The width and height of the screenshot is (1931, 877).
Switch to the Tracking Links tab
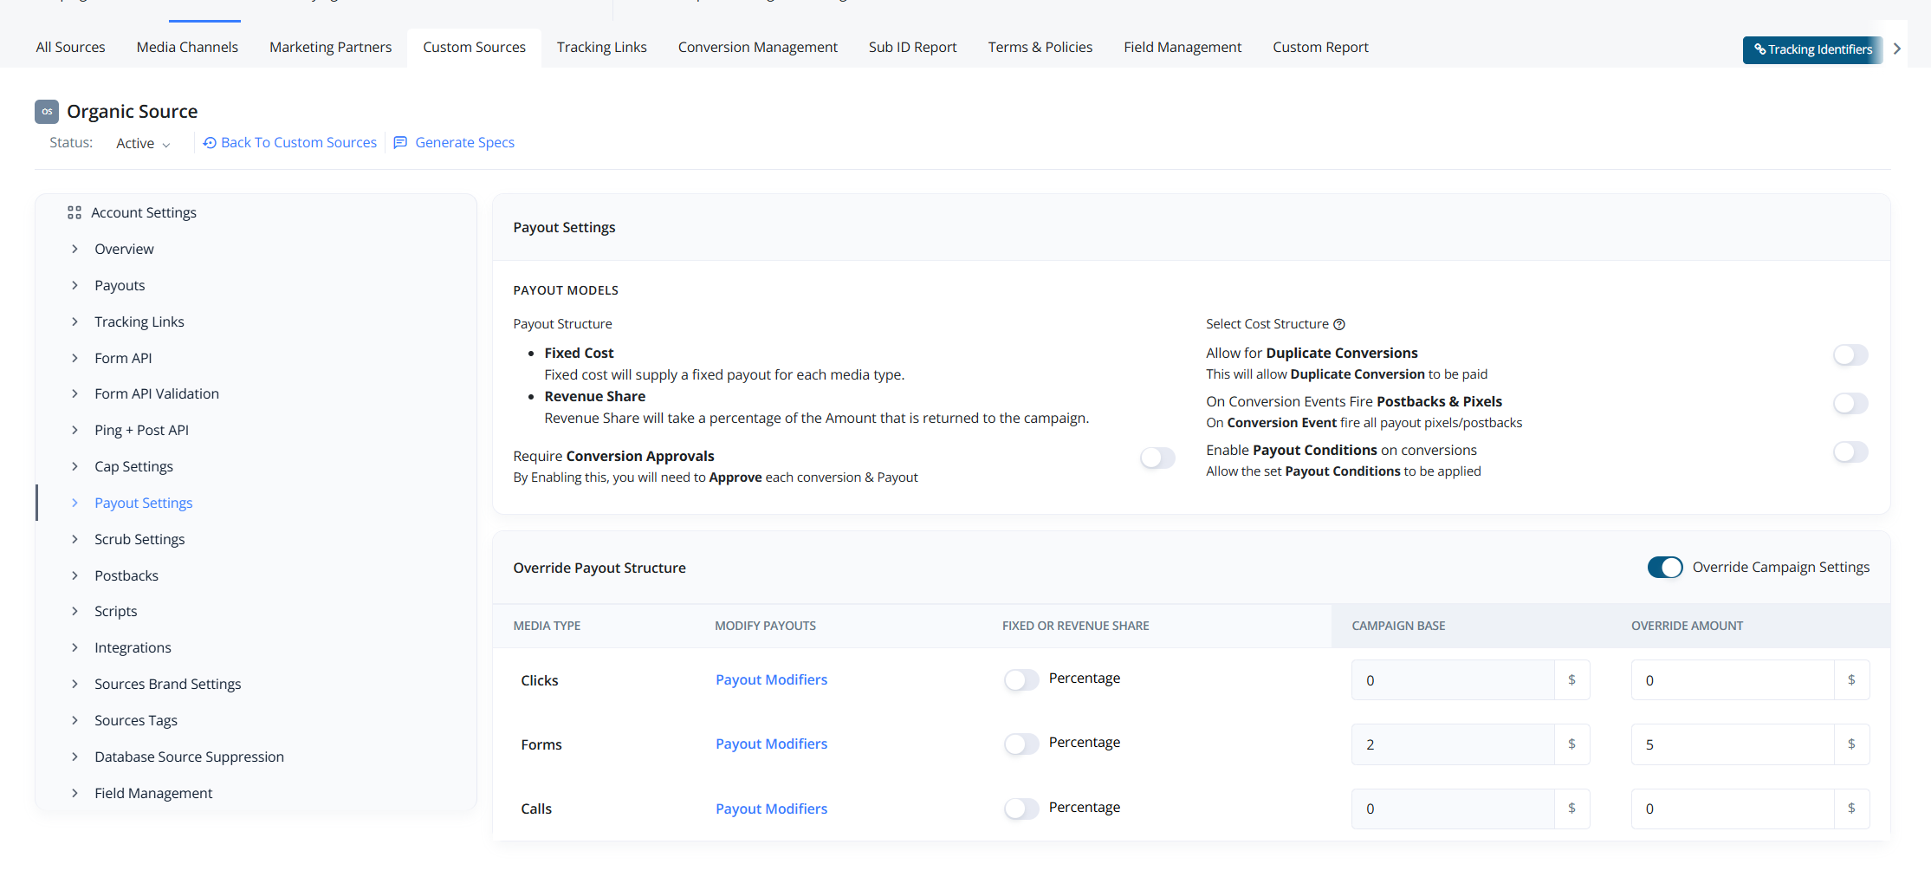(601, 48)
